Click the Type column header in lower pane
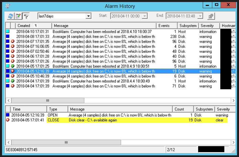The height and width of the screenshot is (157, 239). click(57, 109)
